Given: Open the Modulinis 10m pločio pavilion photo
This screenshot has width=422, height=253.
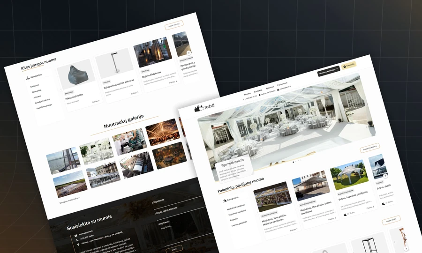Looking at the screenshot, I should point(272,197).
